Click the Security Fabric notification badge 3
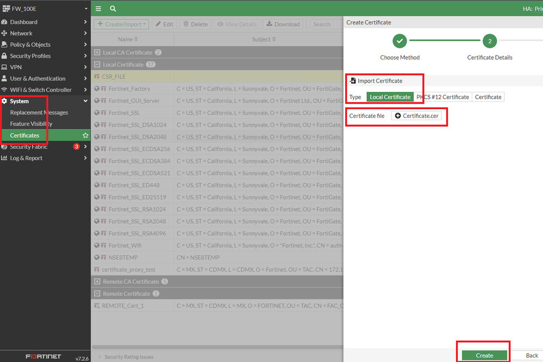This screenshot has height=362, width=543. point(76,147)
